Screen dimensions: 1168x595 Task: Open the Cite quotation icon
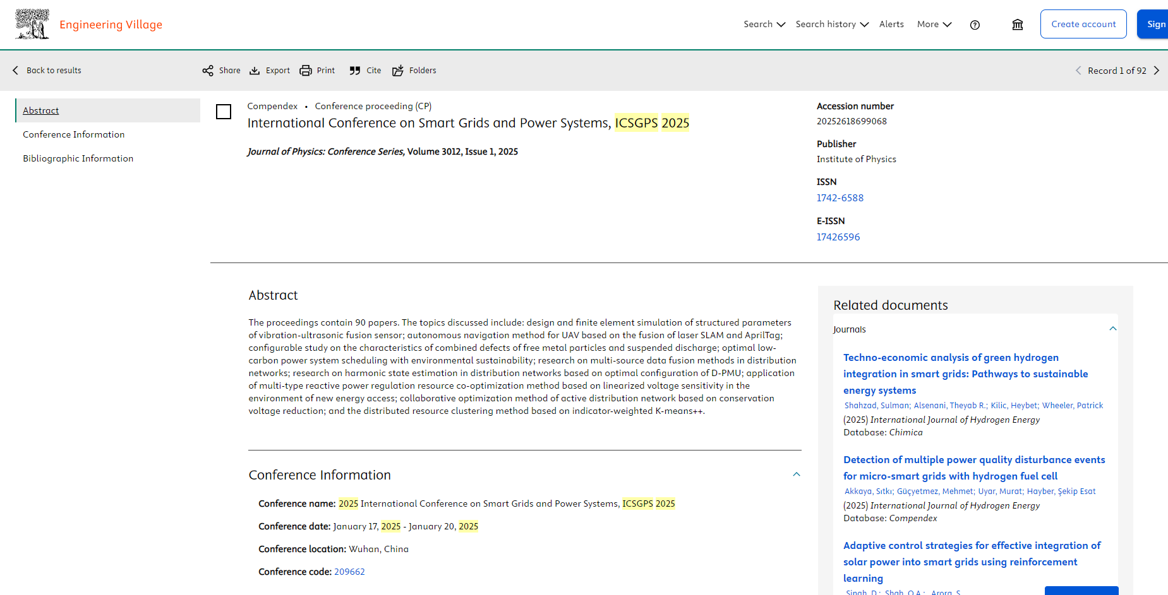pyautogui.click(x=355, y=71)
